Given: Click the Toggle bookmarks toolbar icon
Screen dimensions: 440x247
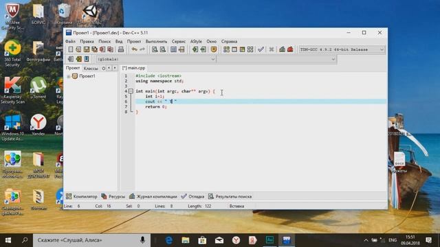Looking at the screenshot, I should 203,49.
